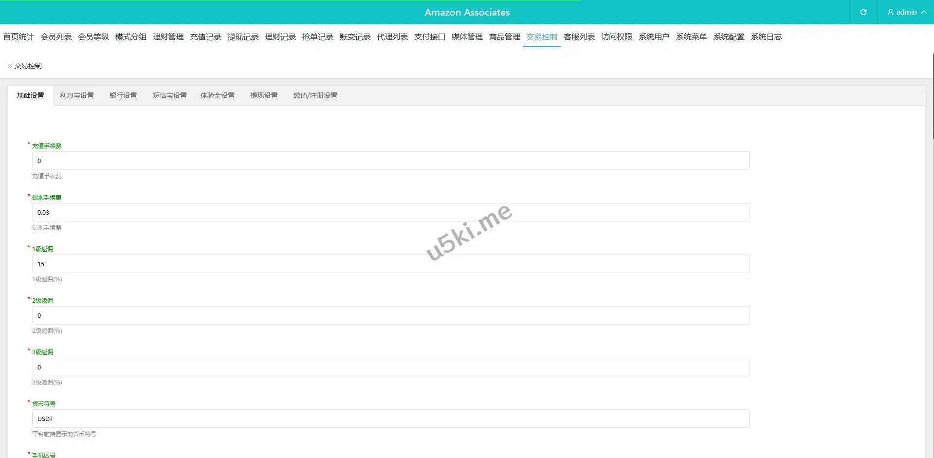Select the 体验金设置 tab
The image size is (934, 458).
(x=217, y=96)
